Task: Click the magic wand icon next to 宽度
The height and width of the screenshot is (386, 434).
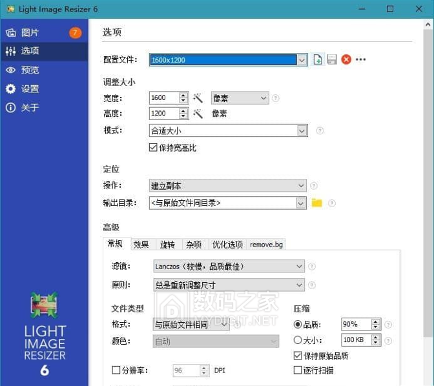Action: pos(198,98)
